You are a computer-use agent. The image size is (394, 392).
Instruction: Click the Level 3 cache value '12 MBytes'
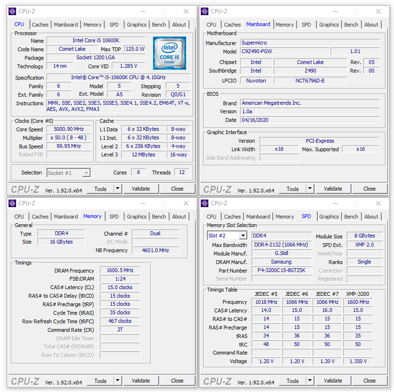click(143, 155)
